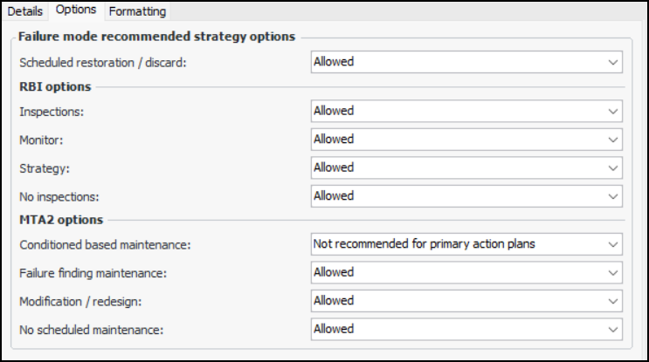
Task: Click the Modification / redesign dropdown chevron
Action: (x=612, y=301)
